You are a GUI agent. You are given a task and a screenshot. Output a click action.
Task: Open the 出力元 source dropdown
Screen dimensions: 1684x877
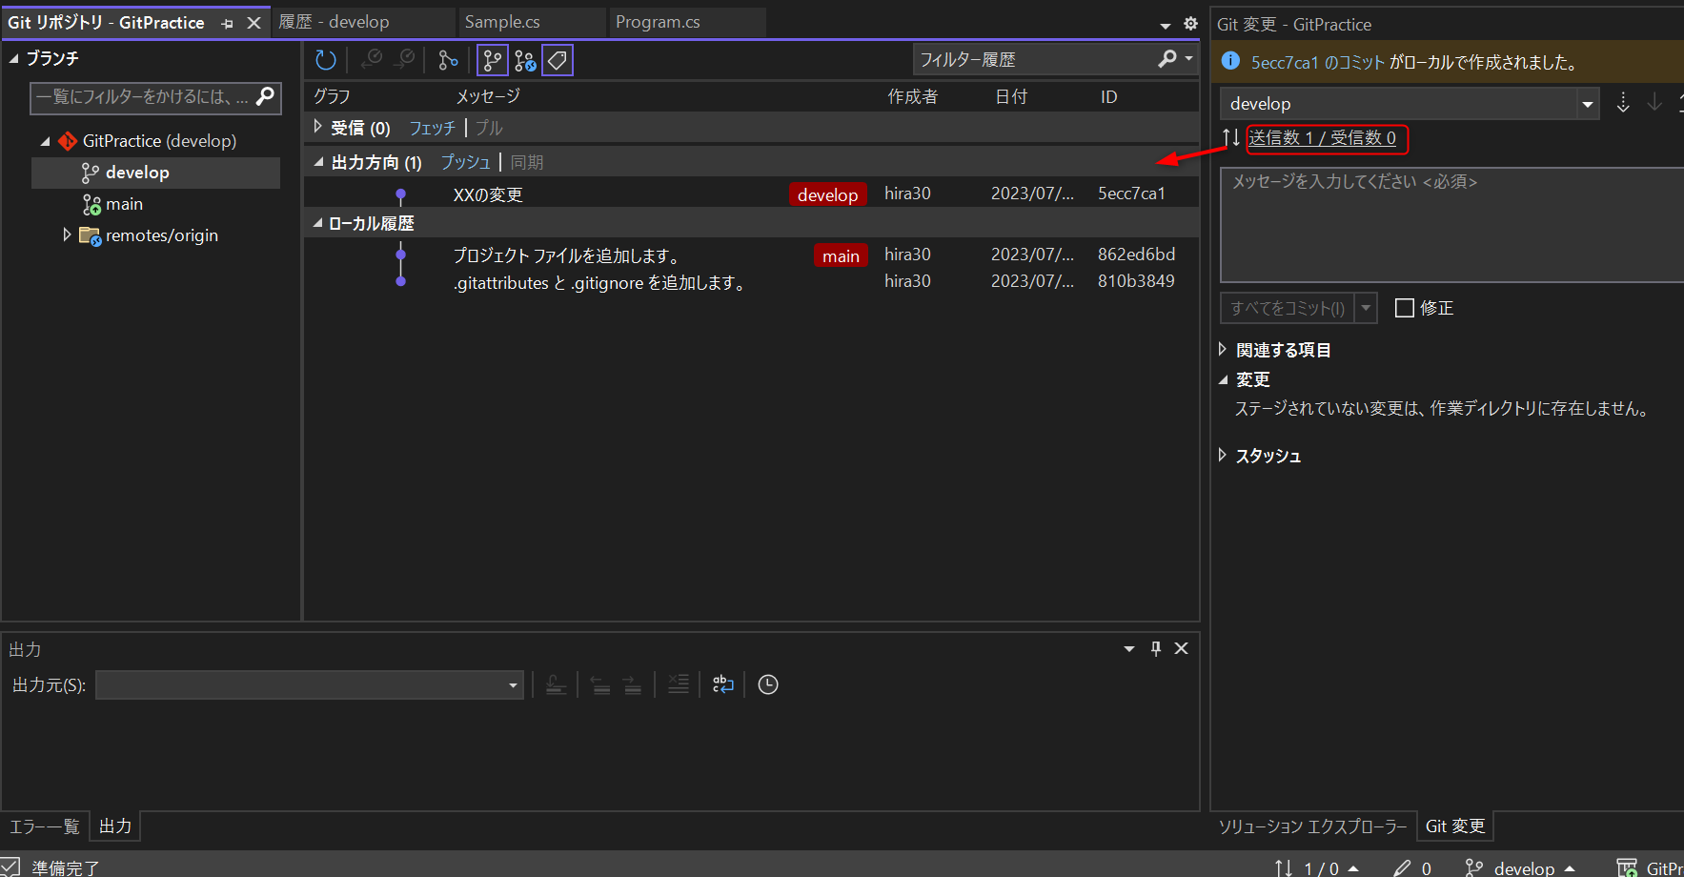pos(513,684)
